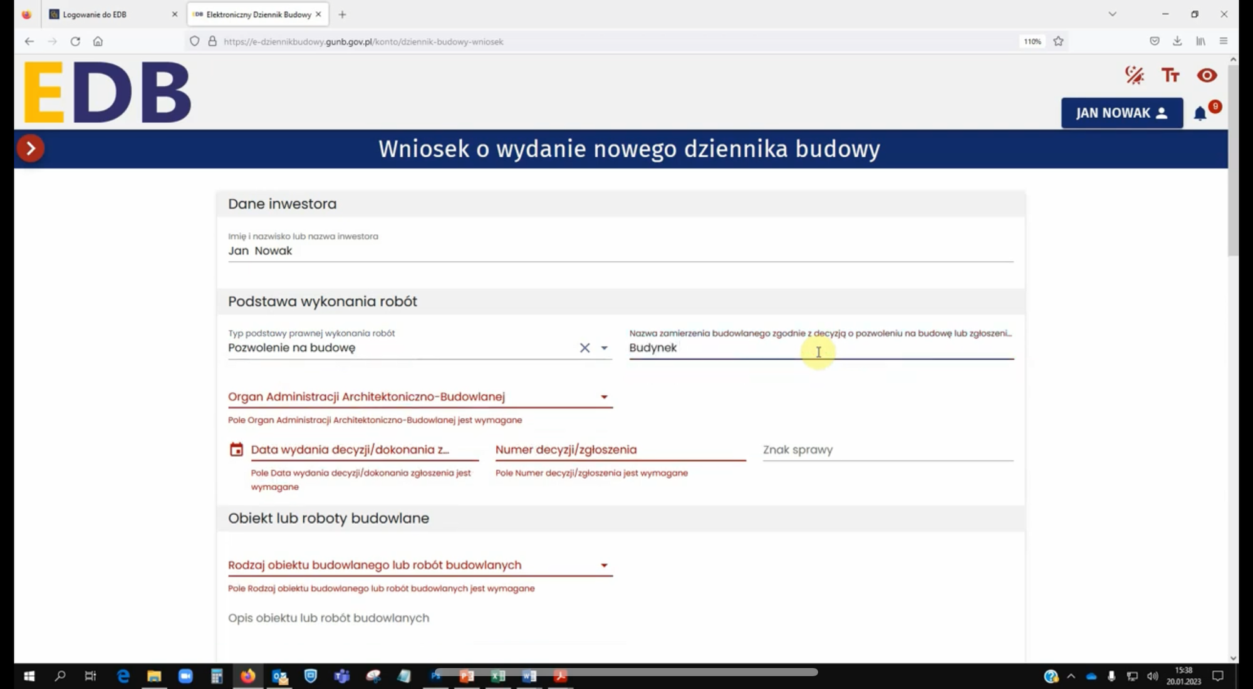
Task: Launch Photoshop from the taskbar
Action: (x=435, y=676)
